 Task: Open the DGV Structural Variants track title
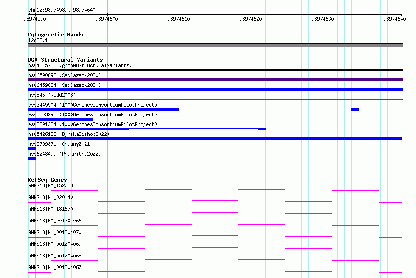click(65, 60)
